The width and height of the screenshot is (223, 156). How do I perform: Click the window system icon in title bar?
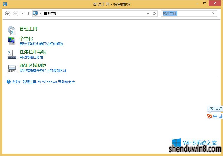(5, 4)
